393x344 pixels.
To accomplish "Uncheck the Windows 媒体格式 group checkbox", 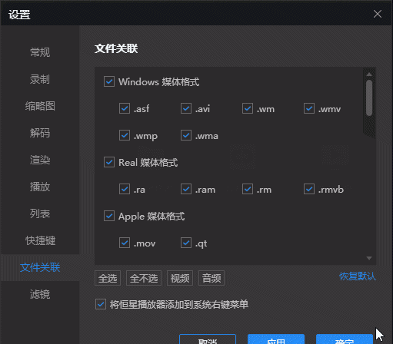I will (109, 81).
